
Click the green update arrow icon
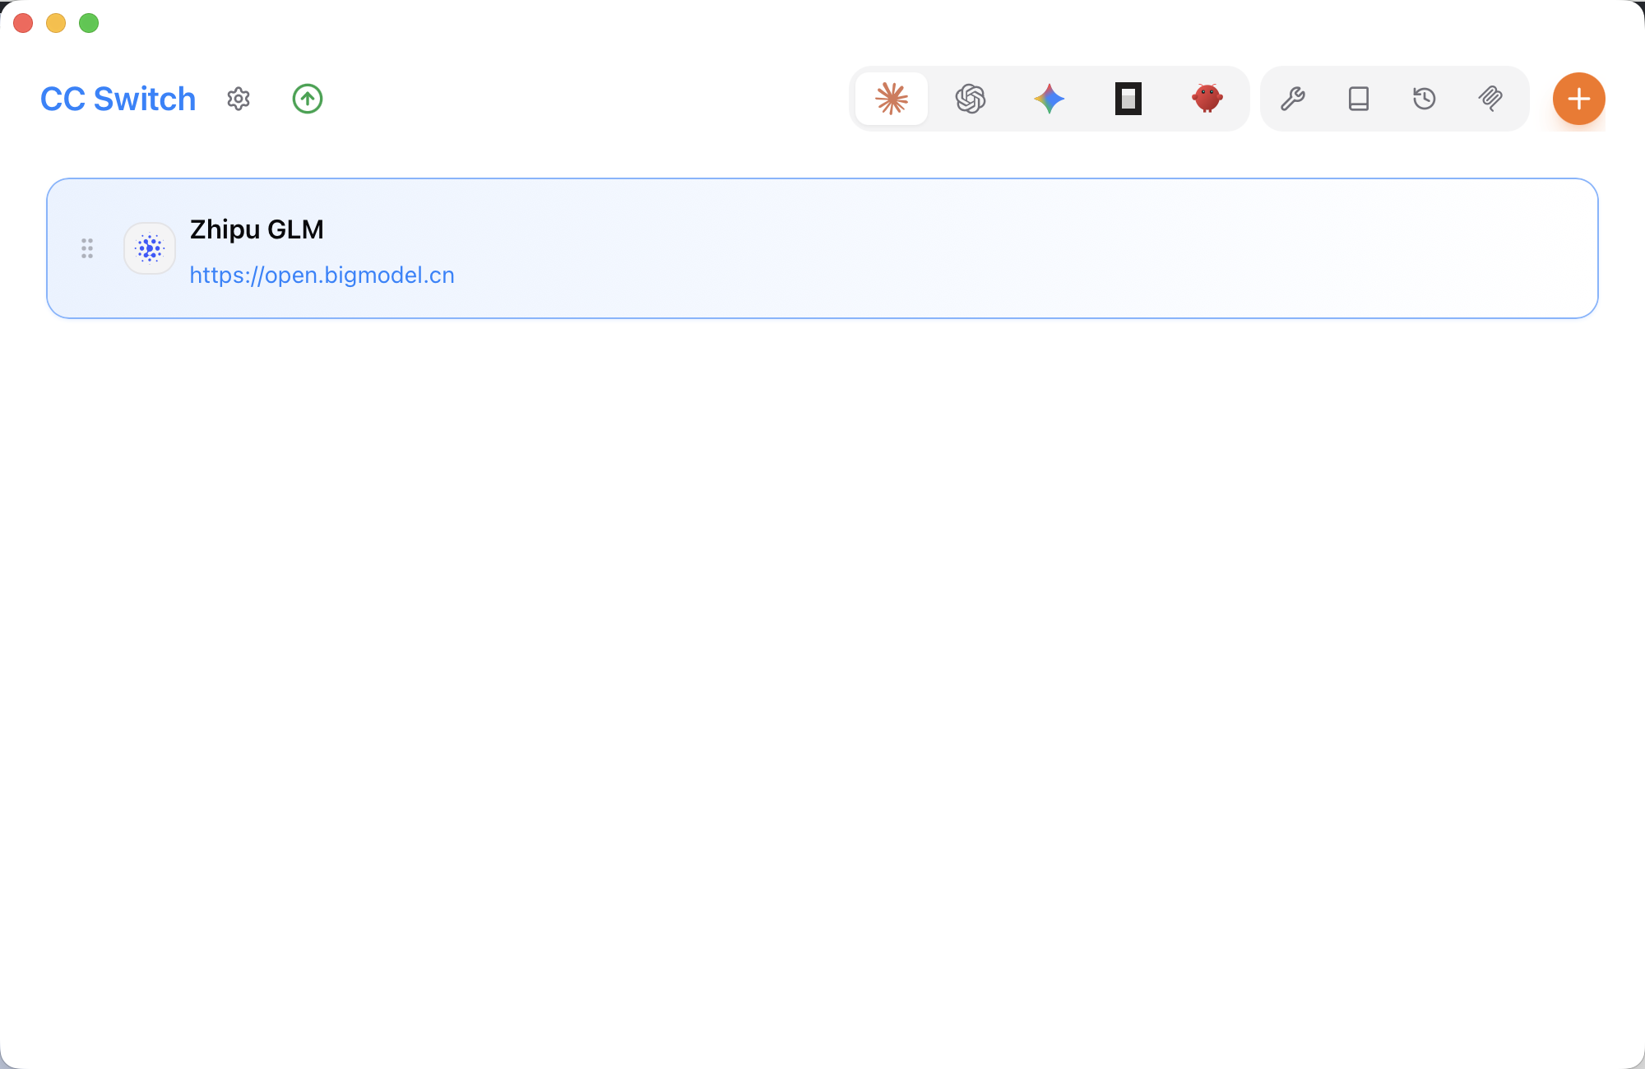click(x=308, y=99)
